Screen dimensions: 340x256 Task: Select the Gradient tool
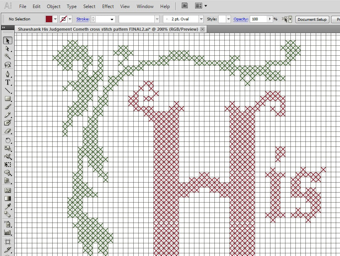pyautogui.click(x=7, y=199)
